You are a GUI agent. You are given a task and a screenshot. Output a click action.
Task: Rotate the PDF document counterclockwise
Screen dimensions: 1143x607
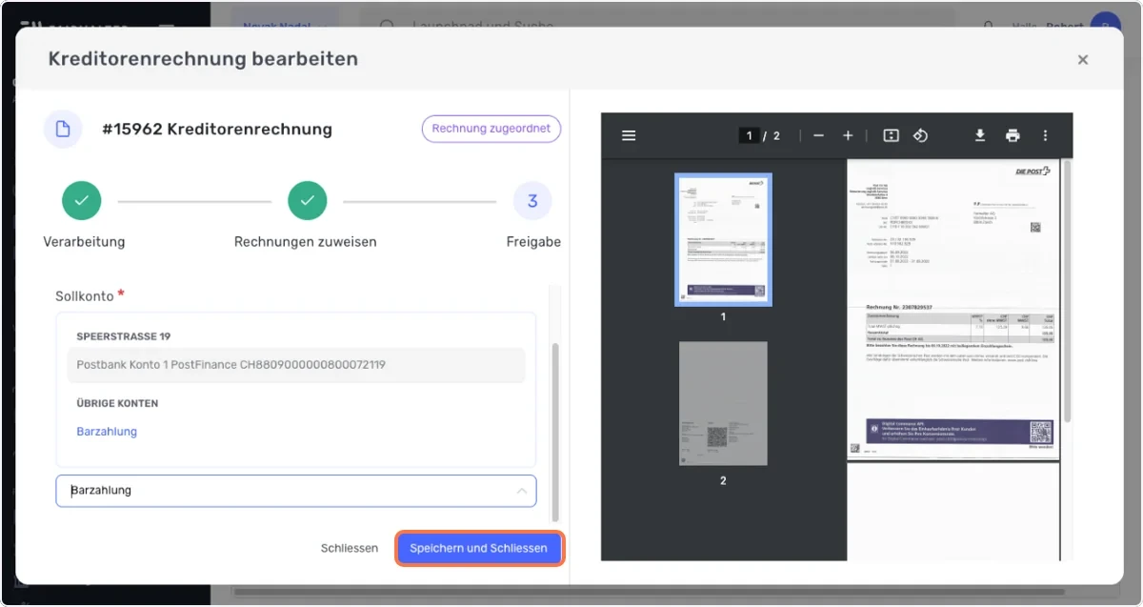(x=920, y=135)
